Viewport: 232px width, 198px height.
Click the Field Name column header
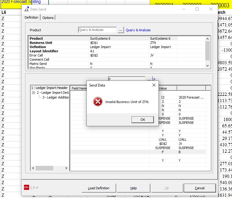79,88
